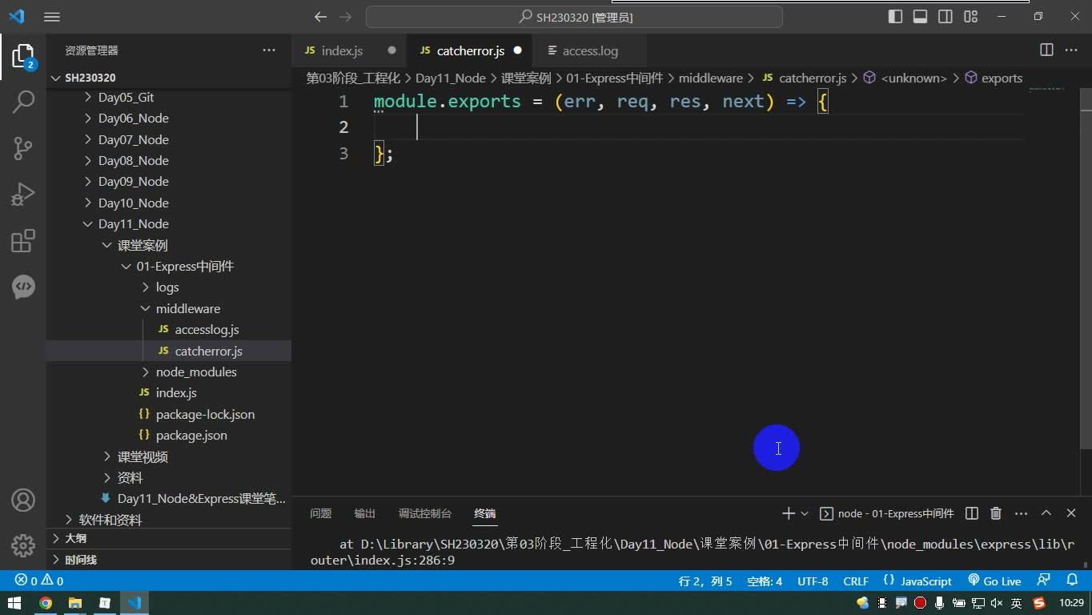1092x615 pixels.
Task: Open the Search view in activity bar
Action: 23,102
